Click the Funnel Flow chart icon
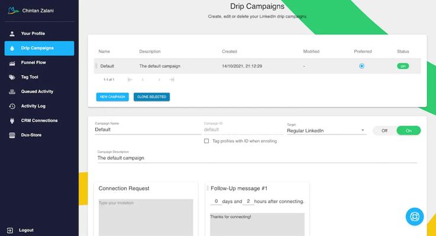Viewport: 436px width, 236px height. pyautogui.click(x=12, y=63)
